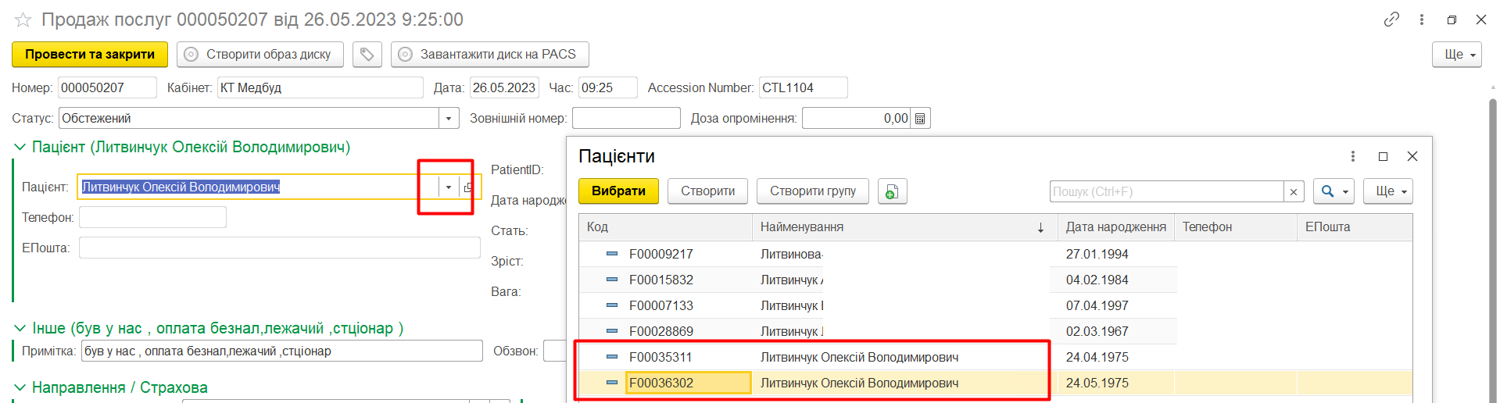Image resolution: width=1500 pixels, height=403 pixels.
Task: Click the Вибрати button
Action: point(618,191)
